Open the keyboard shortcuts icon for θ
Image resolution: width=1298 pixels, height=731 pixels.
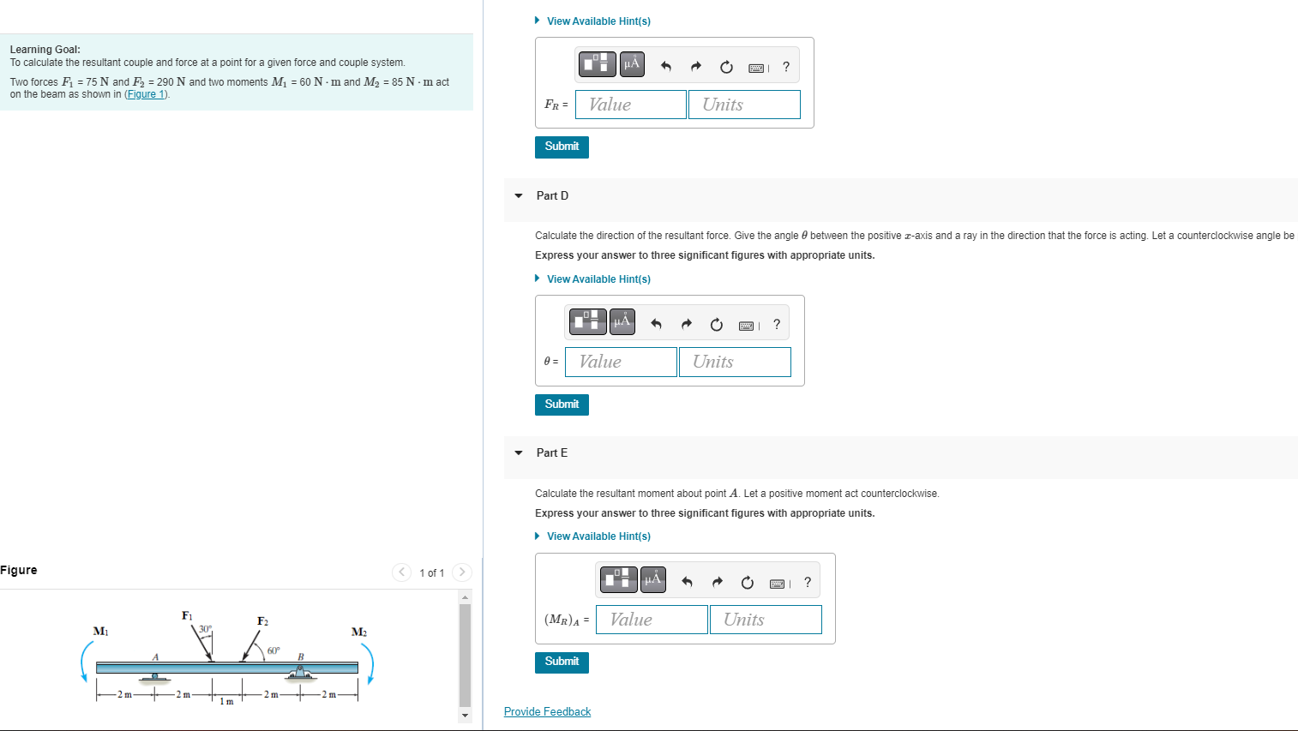coord(746,326)
